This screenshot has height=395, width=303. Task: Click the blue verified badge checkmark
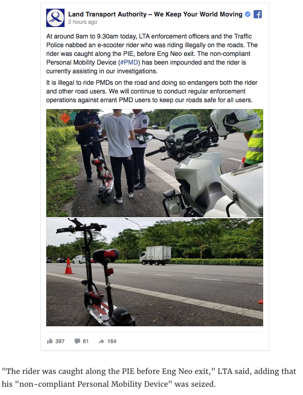[248, 14]
